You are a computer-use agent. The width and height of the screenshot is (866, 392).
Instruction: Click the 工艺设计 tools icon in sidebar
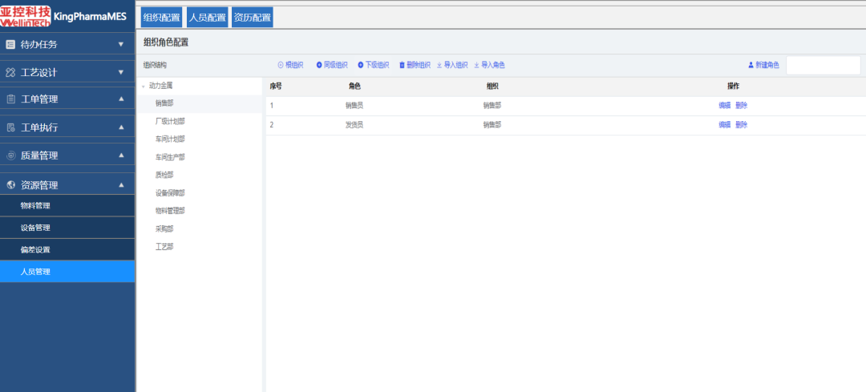click(10, 72)
